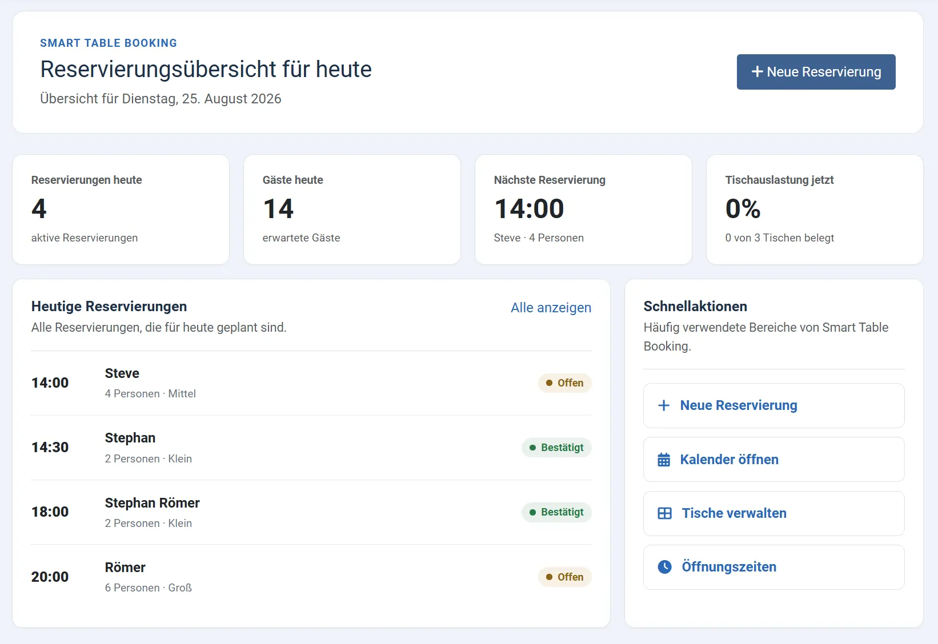Image resolution: width=938 pixels, height=644 pixels.
Task: Open the Öffnungszeiten quick action
Action: coord(773,567)
